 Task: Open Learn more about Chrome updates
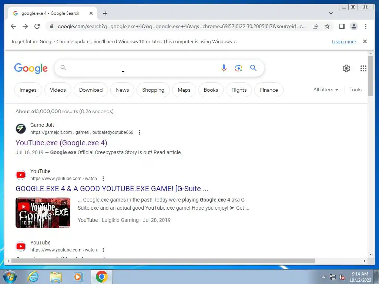click(x=344, y=41)
